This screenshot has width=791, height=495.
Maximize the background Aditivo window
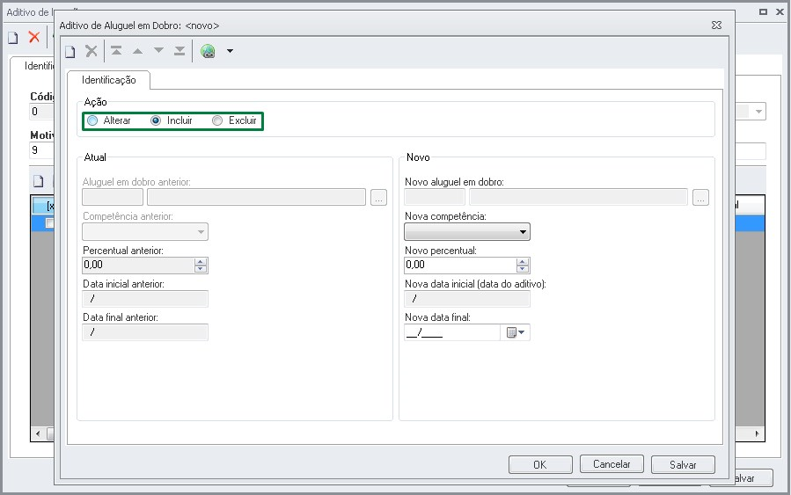763,11
